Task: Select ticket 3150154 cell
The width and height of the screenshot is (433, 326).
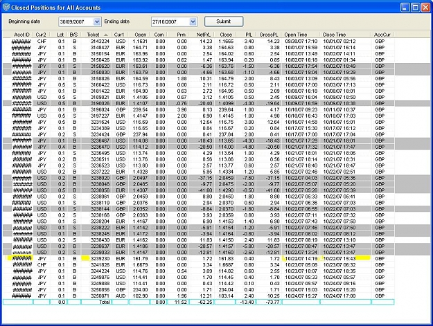Action: click(x=100, y=54)
